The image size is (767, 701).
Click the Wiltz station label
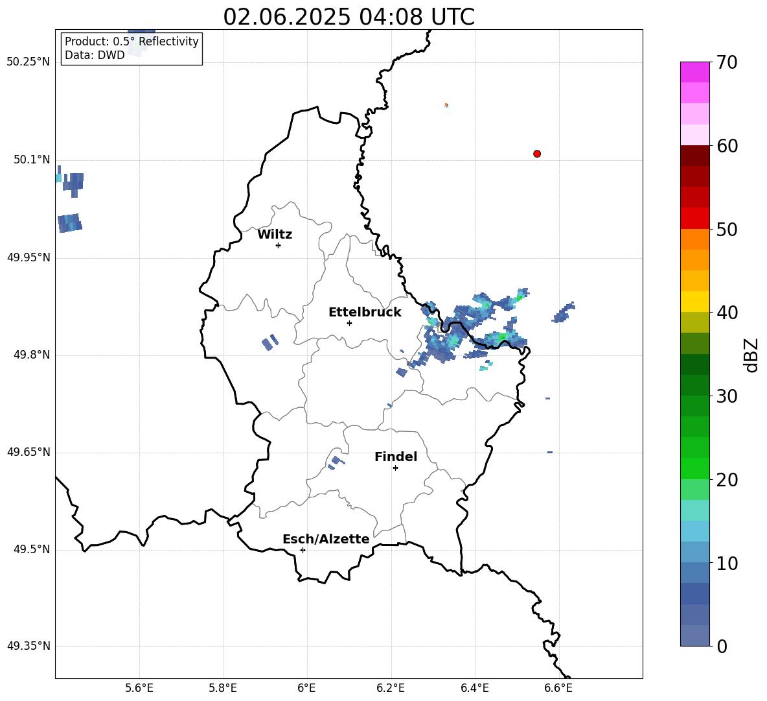pyautogui.click(x=275, y=235)
